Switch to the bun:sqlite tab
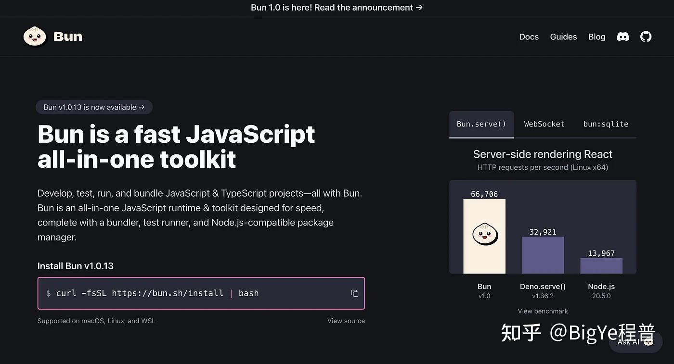This screenshot has height=364, width=674. [x=606, y=124]
